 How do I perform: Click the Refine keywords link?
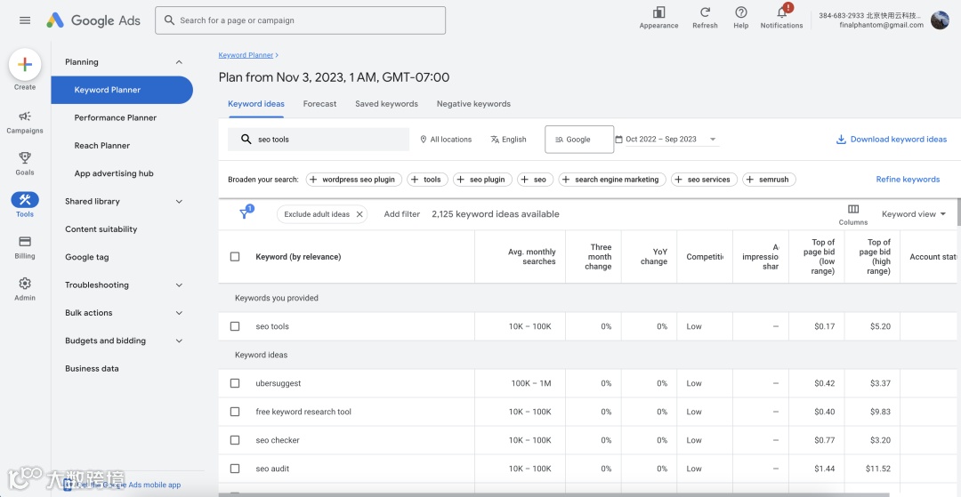[908, 180]
